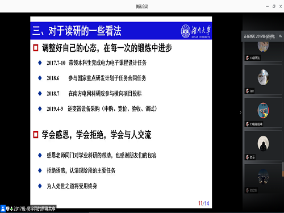
Task: Click the muted mic icon on the bottom participant tile
Action: pos(247,190)
